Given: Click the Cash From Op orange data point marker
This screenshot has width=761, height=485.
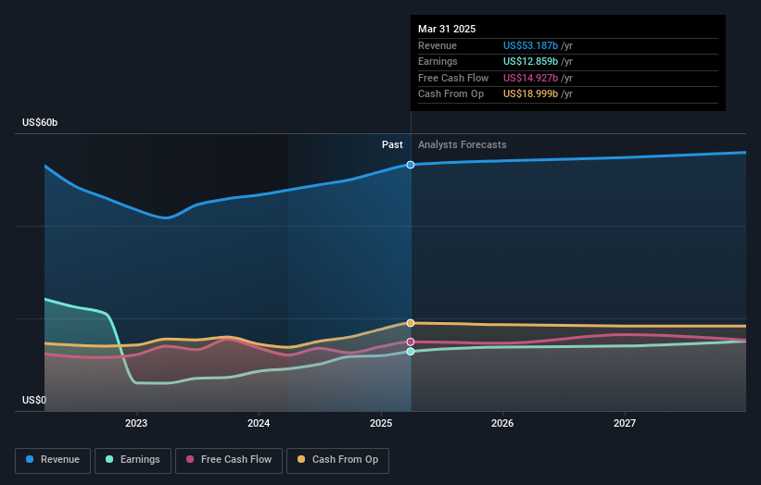Looking at the screenshot, I should pos(411,323).
